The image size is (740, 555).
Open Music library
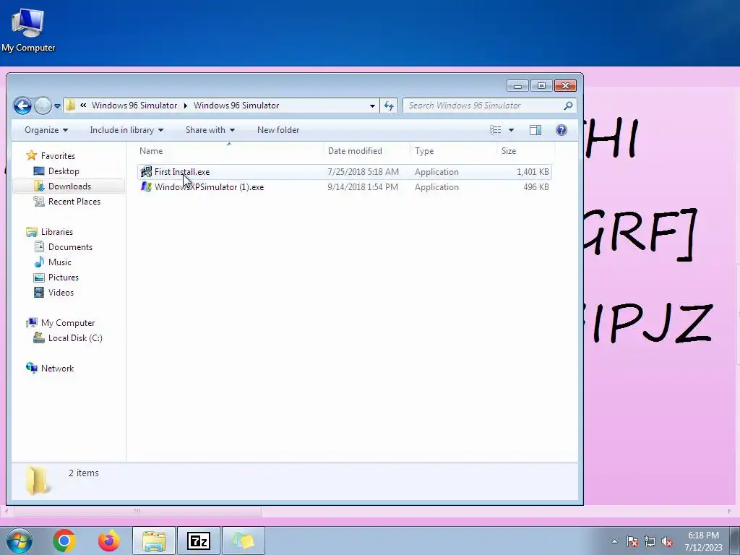pyautogui.click(x=59, y=262)
